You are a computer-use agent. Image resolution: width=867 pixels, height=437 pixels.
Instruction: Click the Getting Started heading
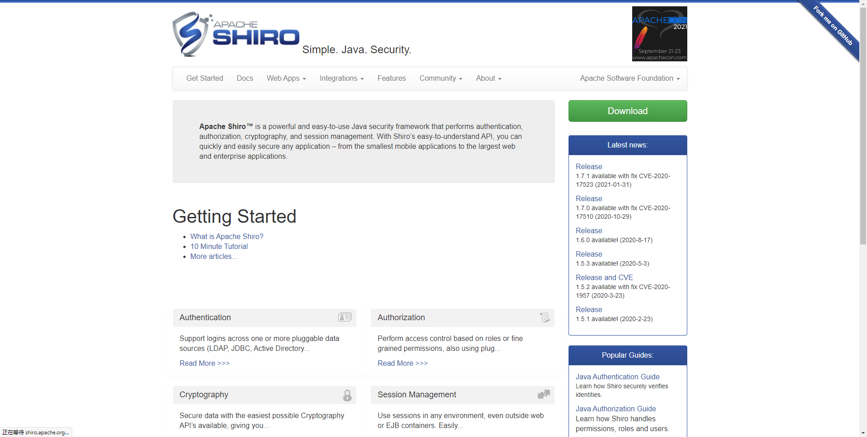tap(234, 216)
